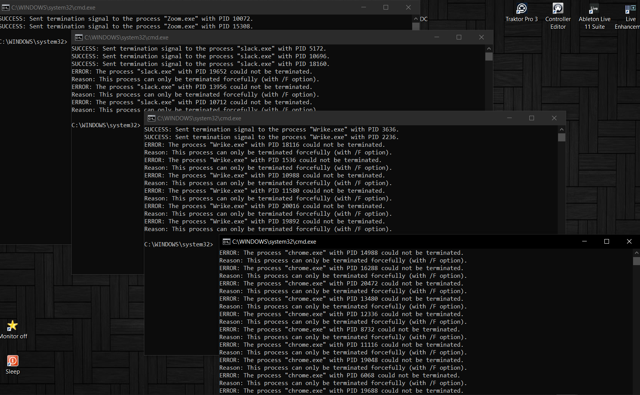This screenshot has height=395, width=640.
Task: Click the scroll-up arrow in the chrome window scrollbar
Action: [636, 252]
